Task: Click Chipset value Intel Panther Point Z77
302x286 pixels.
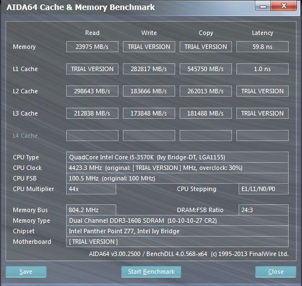Action: coord(177,231)
